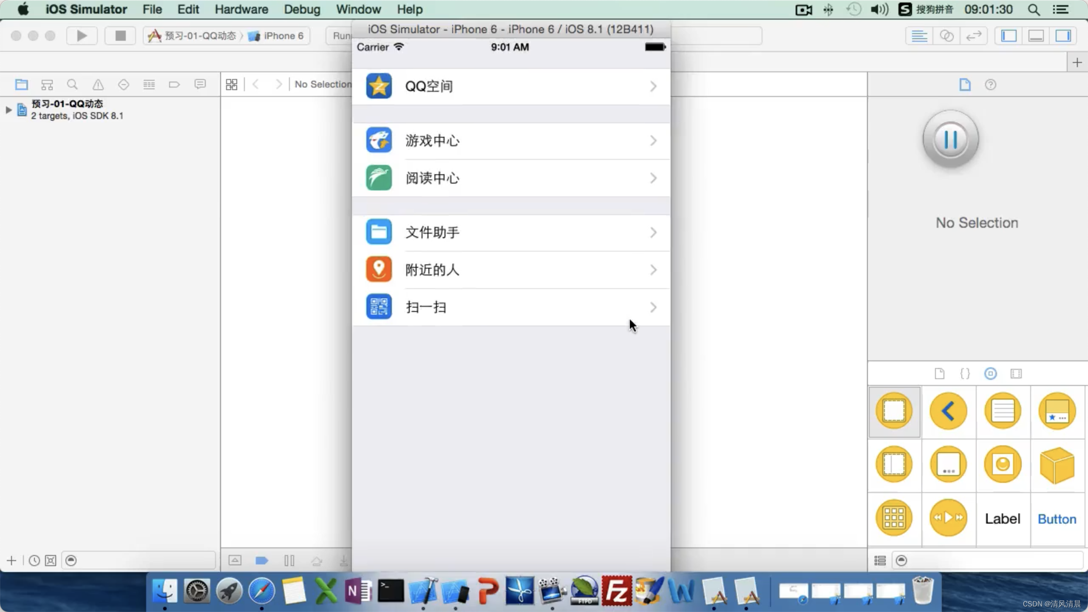This screenshot has height=612, width=1088.
Task: Click Button element in object panel
Action: coord(1057,518)
